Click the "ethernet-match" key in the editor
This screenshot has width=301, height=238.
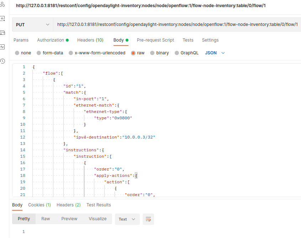point(94,105)
